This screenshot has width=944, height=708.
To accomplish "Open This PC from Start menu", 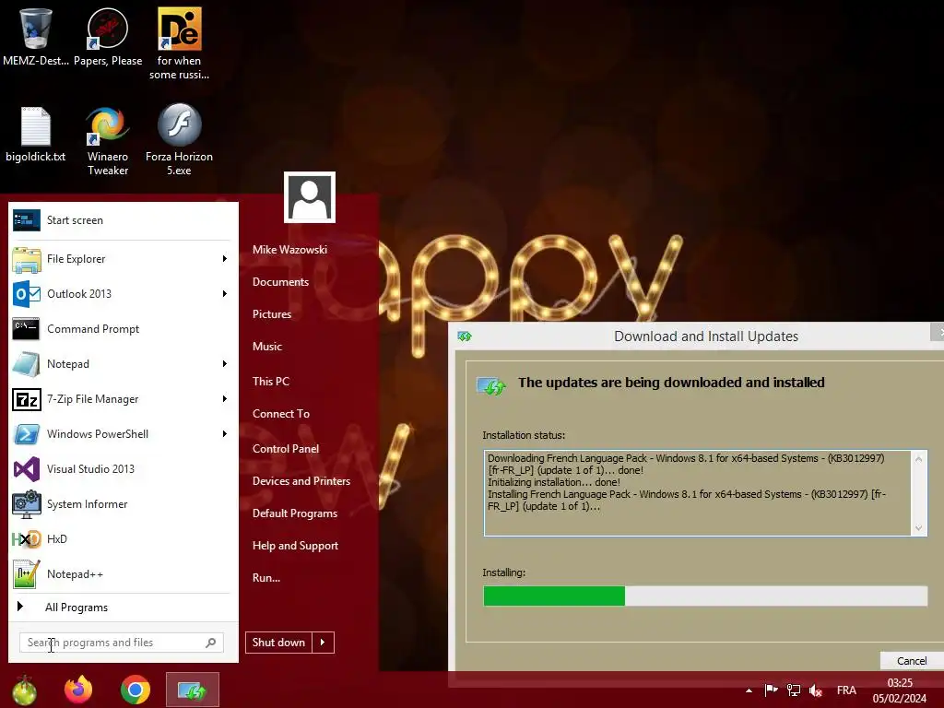I will click(271, 381).
